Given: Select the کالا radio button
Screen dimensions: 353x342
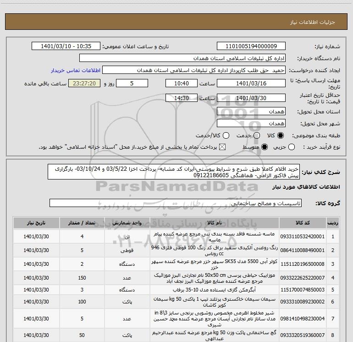Looking at the screenshot, I should pos(281,135).
